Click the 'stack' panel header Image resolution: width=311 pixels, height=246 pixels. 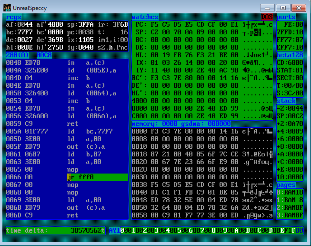point(286,101)
